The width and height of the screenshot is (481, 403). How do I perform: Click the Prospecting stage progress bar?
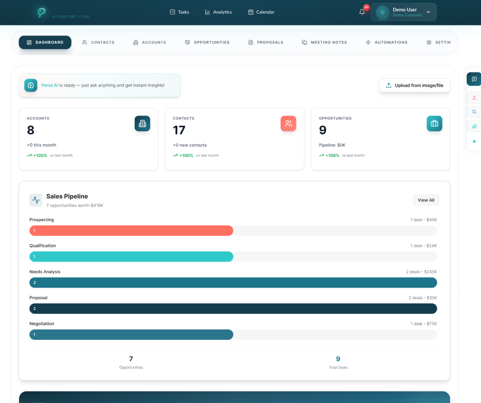point(131,230)
